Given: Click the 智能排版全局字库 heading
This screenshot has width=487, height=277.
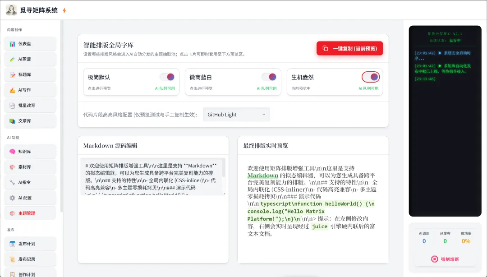Looking at the screenshot, I should point(108,45).
